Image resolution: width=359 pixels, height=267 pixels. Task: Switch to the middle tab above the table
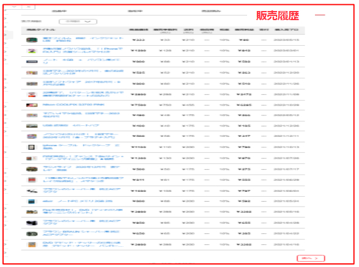(x=135, y=11)
